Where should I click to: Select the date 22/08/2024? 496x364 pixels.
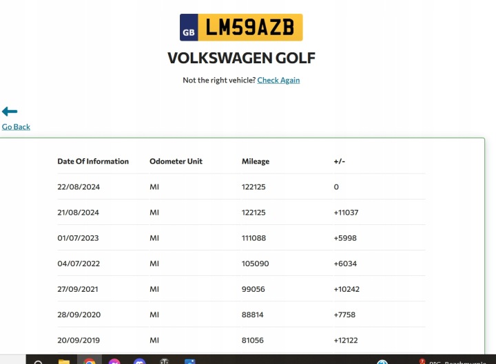[79, 187]
